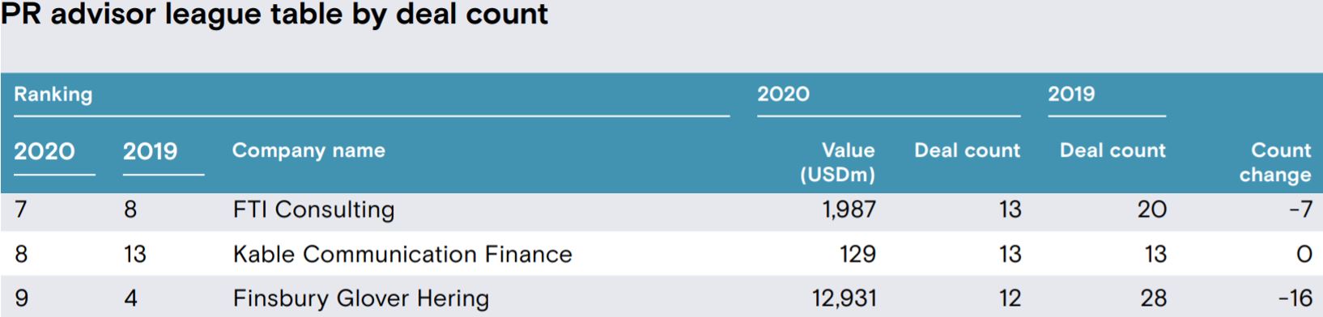The height and width of the screenshot is (317, 1323).
Task: Select the 12,931 value cell
Action: 844,298
